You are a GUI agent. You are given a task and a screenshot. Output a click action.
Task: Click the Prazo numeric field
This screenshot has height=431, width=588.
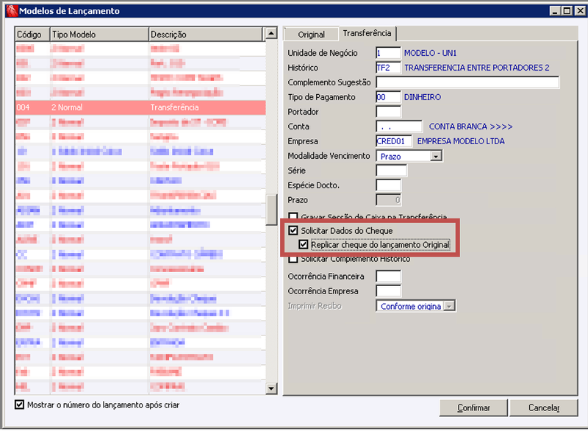(x=388, y=200)
